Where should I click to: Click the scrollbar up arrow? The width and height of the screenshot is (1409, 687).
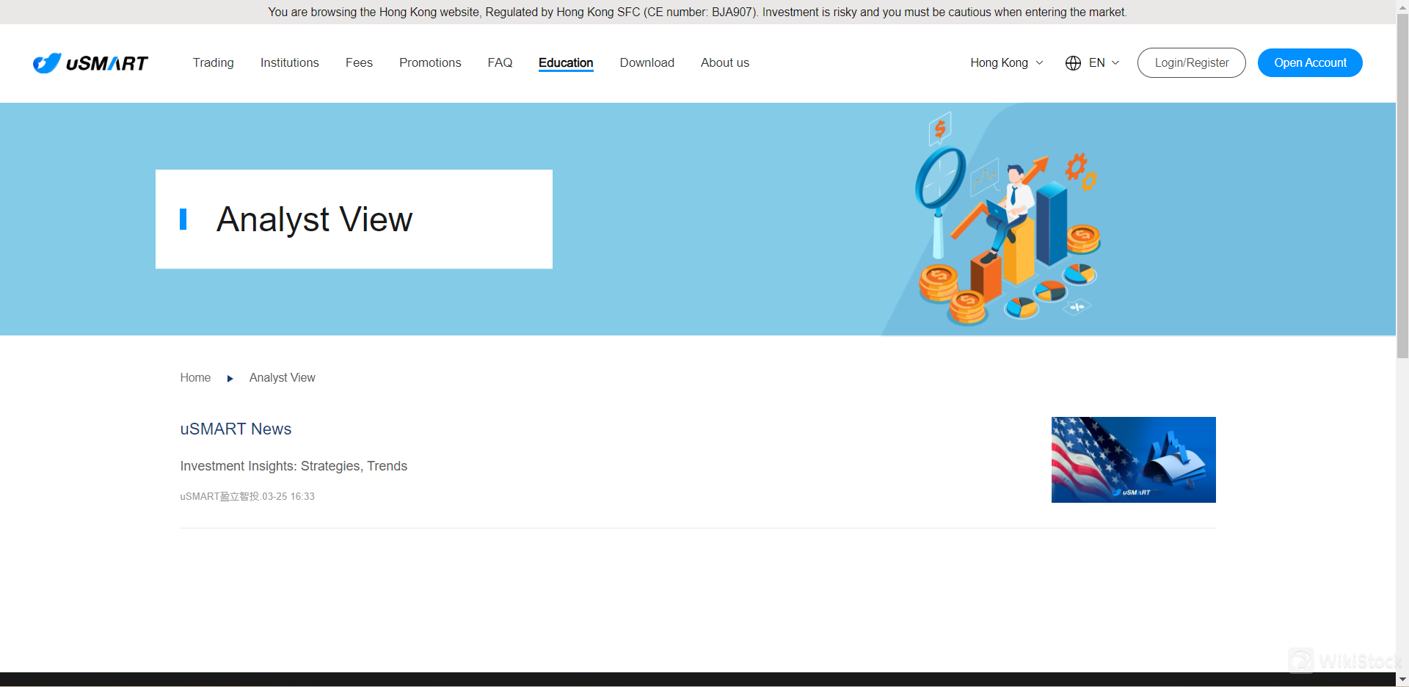tap(1402, 6)
